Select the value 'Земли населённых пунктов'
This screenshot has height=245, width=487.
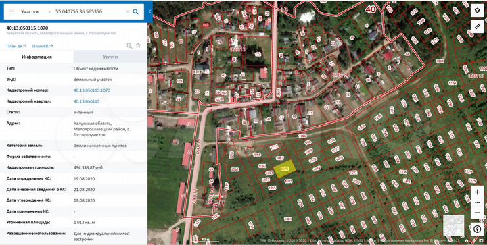[x=100, y=146]
